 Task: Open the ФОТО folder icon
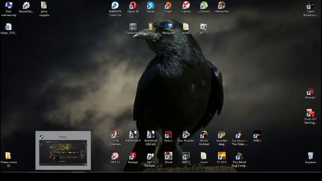(x=204, y=29)
